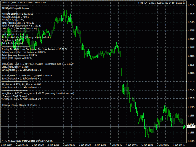Select the sum_blue = $ 63.69 line
Viewport: 196px width, 147px height.
[x=38, y=93]
